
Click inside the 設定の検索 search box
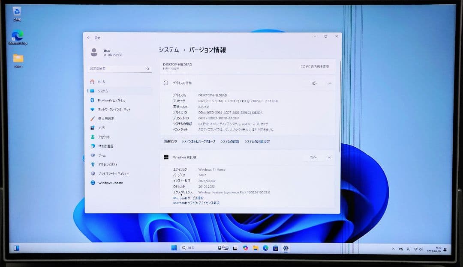tap(118, 68)
